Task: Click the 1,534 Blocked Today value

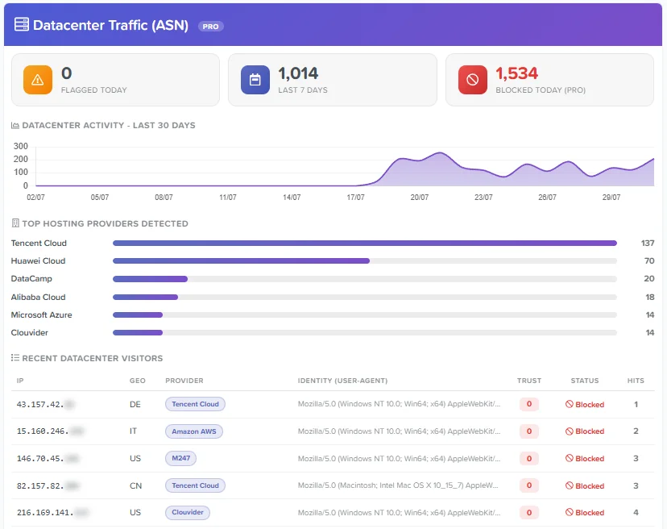Action: (517, 73)
